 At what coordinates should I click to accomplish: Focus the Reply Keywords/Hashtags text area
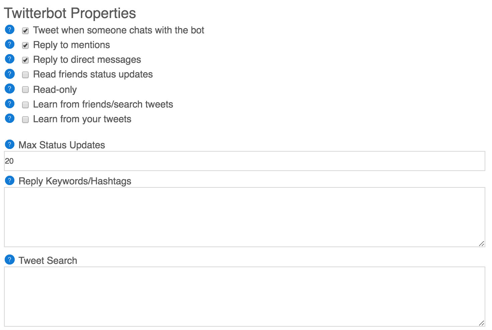coord(245,217)
